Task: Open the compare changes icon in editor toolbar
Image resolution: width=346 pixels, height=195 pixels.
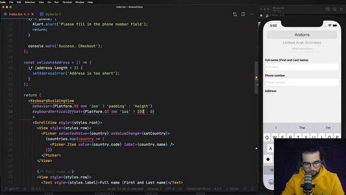Action: tap(235, 14)
